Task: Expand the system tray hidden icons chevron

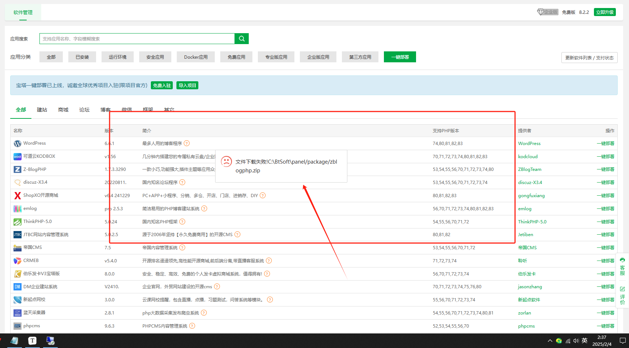Action: pyautogui.click(x=550, y=341)
